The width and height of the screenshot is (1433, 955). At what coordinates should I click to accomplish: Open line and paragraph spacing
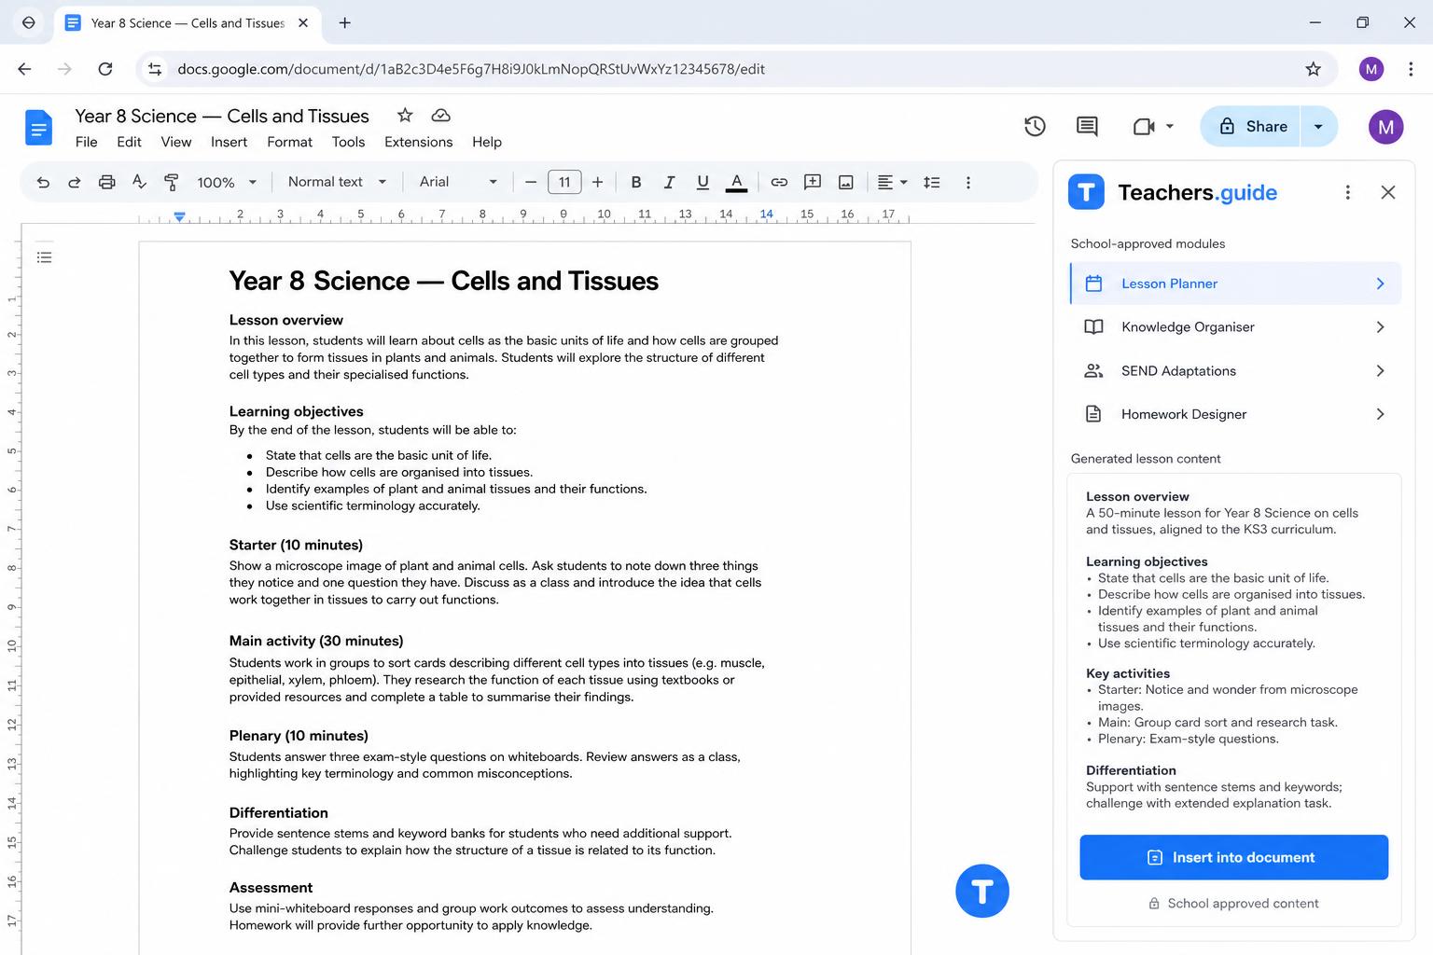[x=931, y=183]
